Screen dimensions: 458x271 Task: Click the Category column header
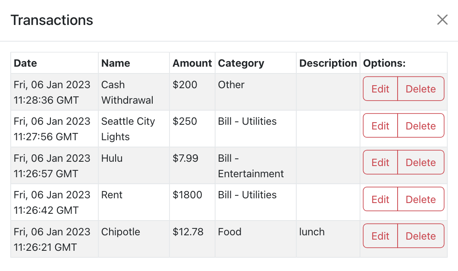pyautogui.click(x=241, y=63)
